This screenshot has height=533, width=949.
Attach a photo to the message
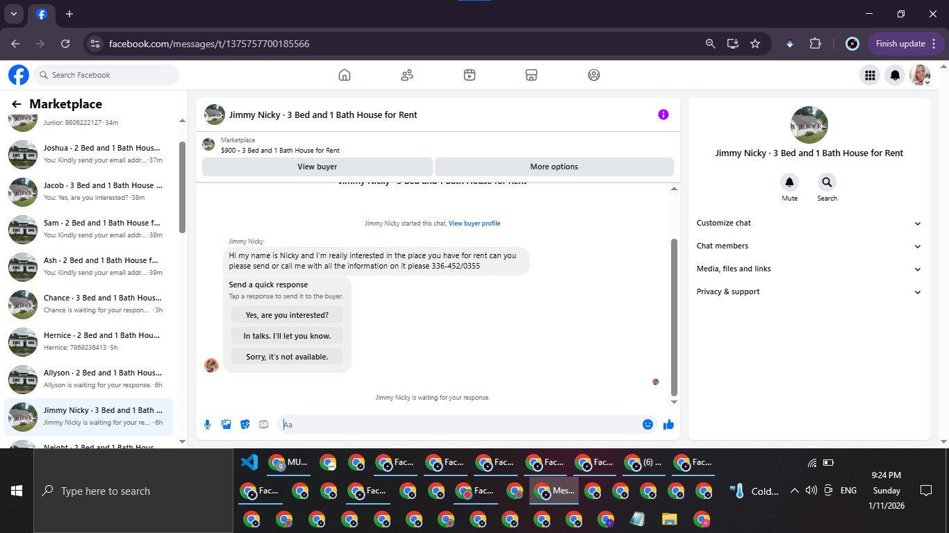[226, 425]
